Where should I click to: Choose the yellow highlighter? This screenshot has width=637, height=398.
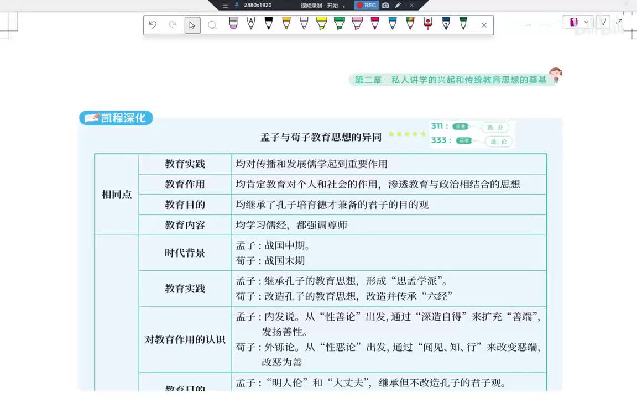321,23
